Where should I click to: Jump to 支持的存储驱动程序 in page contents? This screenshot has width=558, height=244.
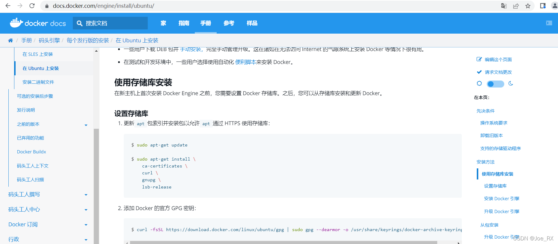click(500, 148)
